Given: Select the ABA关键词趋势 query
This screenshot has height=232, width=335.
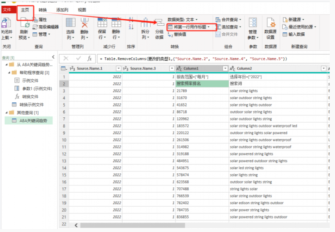Looking at the screenshot, I should (29, 121).
